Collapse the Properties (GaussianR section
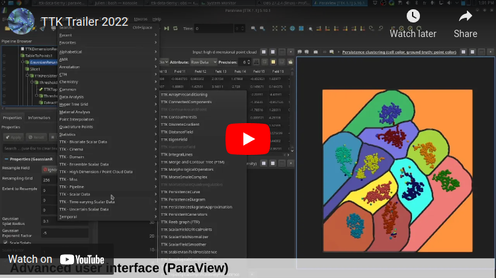 coord(7,159)
